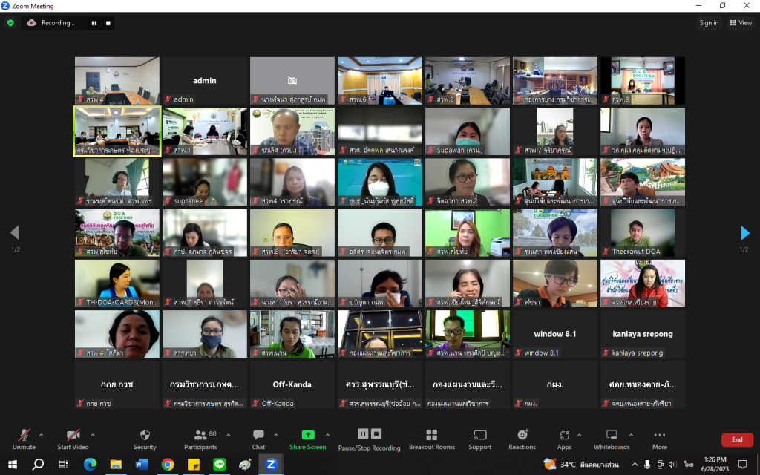This screenshot has height=475, width=760.
Task: Go to the previous gallery page
Action: pyautogui.click(x=15, y=232)
